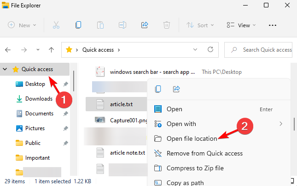Click the Copy icon in context menu
Image resolution: width=297 pixels, height=186 pixels.
[158, 89]
